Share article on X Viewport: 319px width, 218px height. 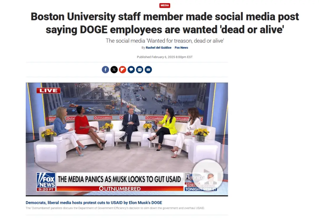click(114, 70)
